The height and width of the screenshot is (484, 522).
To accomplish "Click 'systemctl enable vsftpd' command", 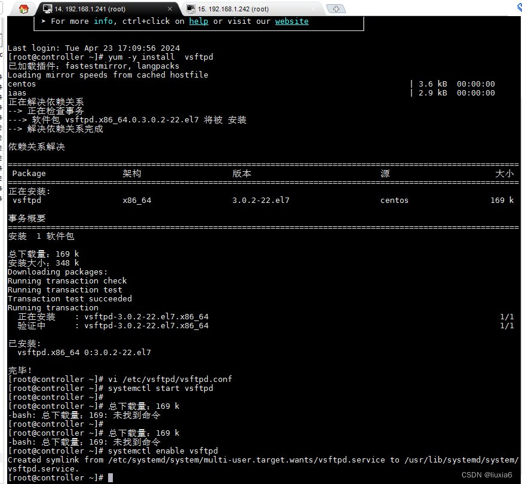I will [163, 451].
